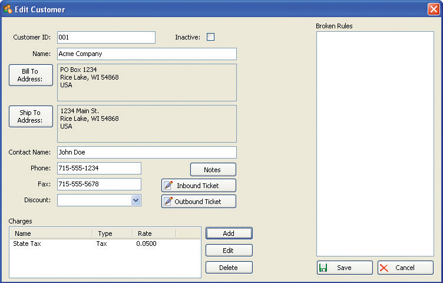Screen dimensions: 443x283
Task: Open the Ship To Address editor
Action: coord(31,117)
